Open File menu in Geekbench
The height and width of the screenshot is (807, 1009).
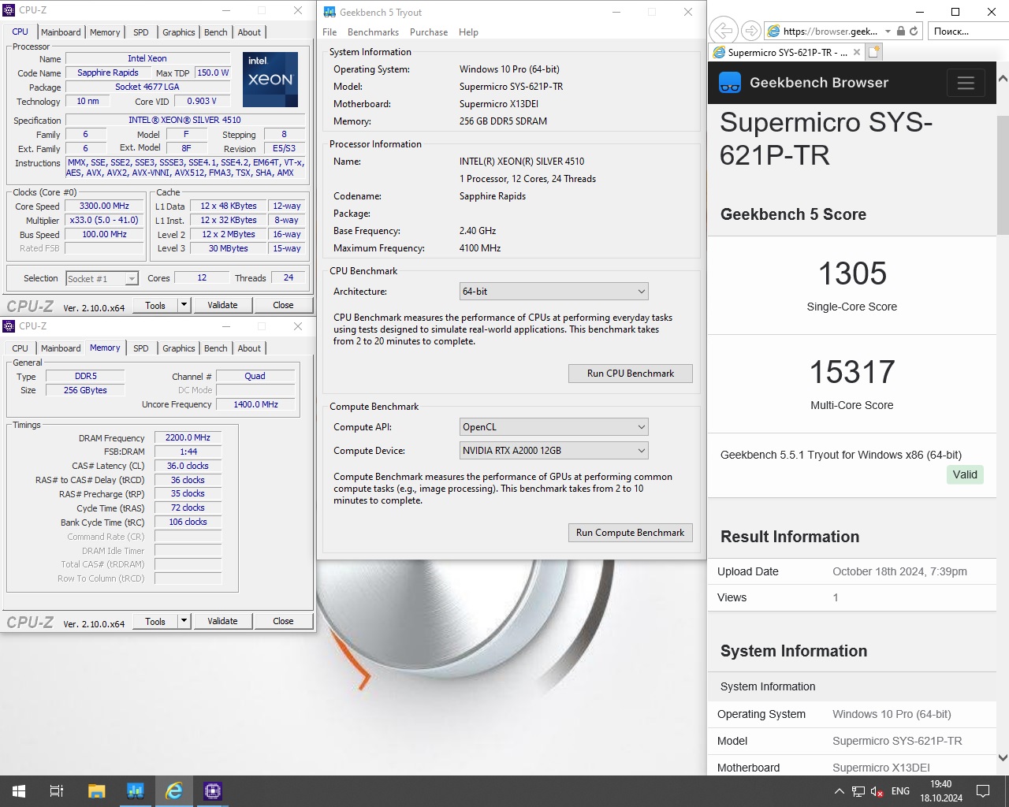click(330, 32)
